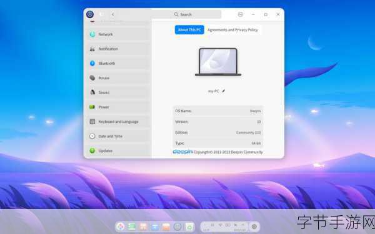Click the Wi-Fi icon in the tray
Viewport: 375px width, 234px height.
click(x=221, y=225)
